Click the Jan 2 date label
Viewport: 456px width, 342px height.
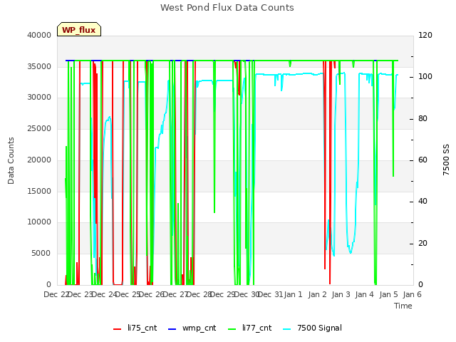tap(317, 294)
